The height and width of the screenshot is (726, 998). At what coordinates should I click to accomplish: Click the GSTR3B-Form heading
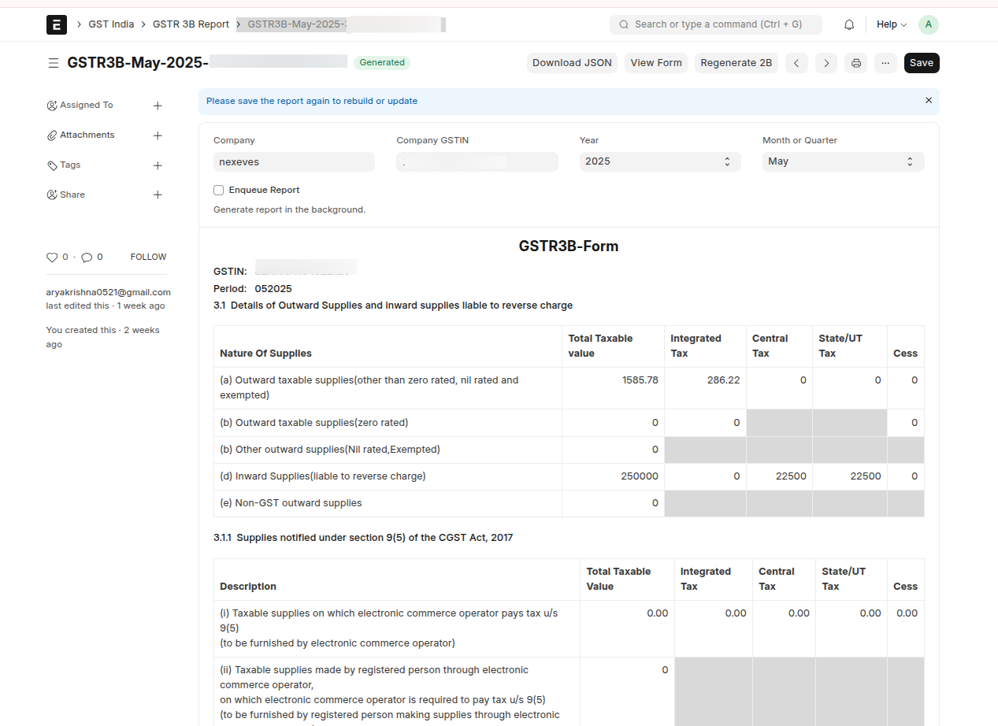click(x=569, y=246)
